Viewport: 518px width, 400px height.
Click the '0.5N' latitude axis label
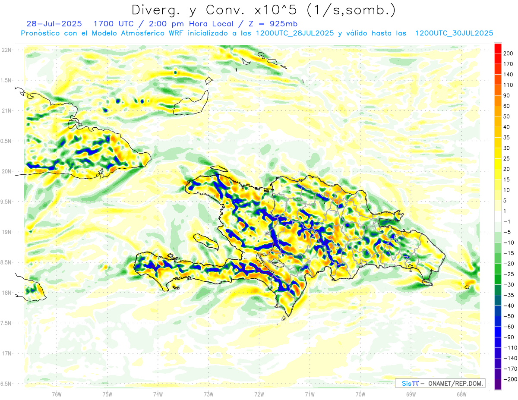tap(6, 141)
